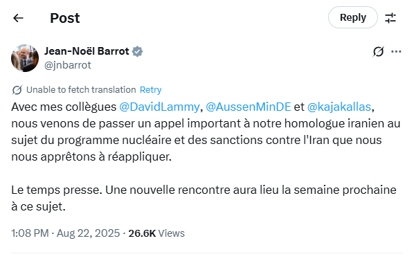Image resolution: width=414 pixels, height=261 pixels.
Task: Click the 26.6K Views count
Action: tap(156, 233)
